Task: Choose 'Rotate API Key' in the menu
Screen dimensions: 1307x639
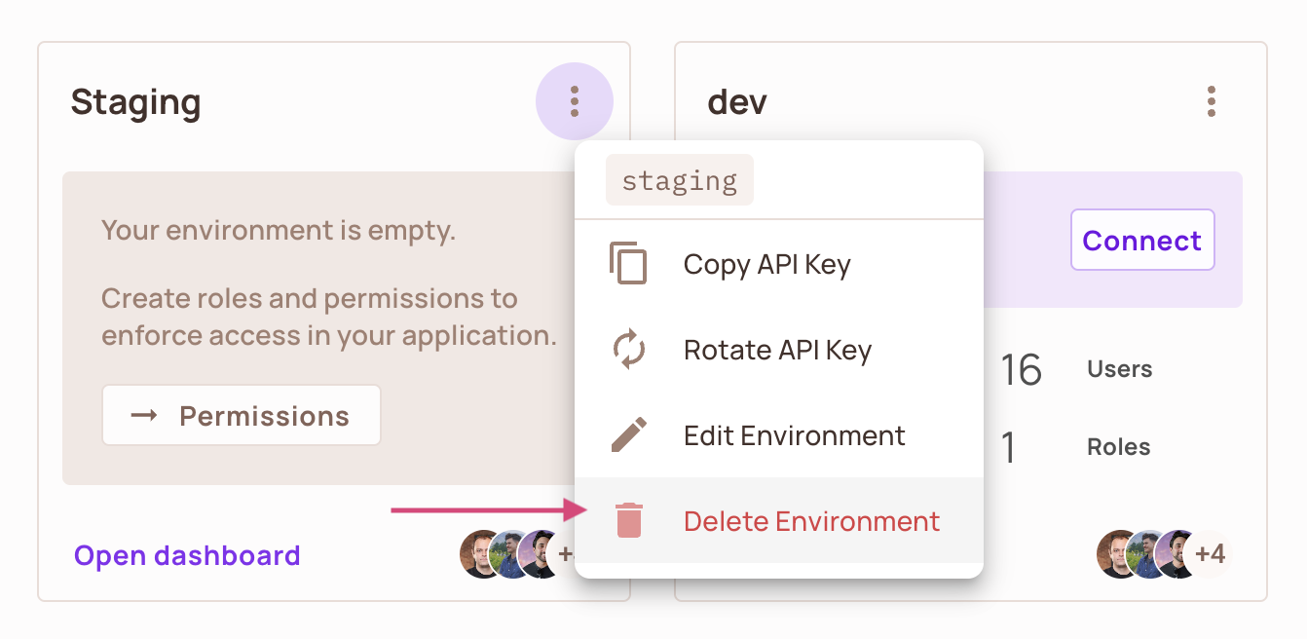Action: pos(776,349)
